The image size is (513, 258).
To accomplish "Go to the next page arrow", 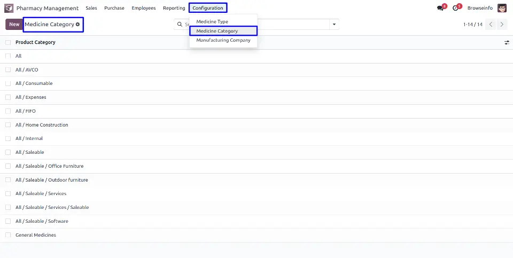I will [502, 25].
